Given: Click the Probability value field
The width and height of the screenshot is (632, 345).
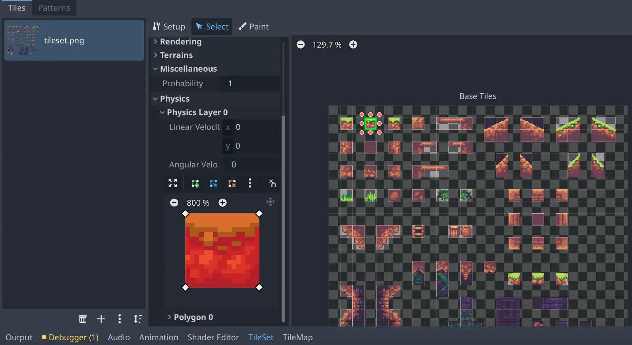Looking at the screenshot, I should pyautogui.click(x=250, y=84).
